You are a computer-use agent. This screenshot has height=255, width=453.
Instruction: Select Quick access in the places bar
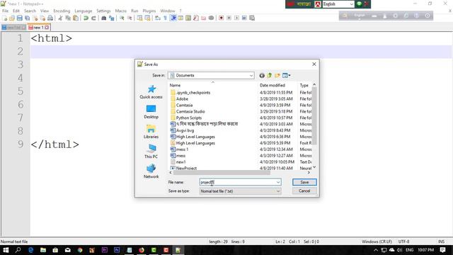pos(151,92)
